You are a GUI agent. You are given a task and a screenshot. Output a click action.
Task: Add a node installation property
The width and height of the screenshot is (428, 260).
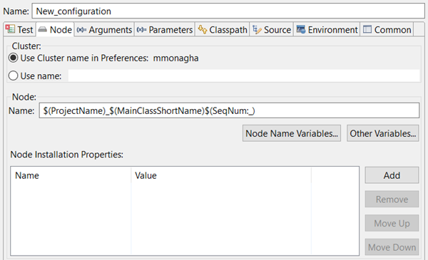tap(392, 175)
